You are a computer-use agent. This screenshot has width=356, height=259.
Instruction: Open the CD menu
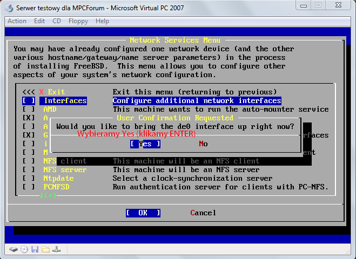(x=57, y=21)
